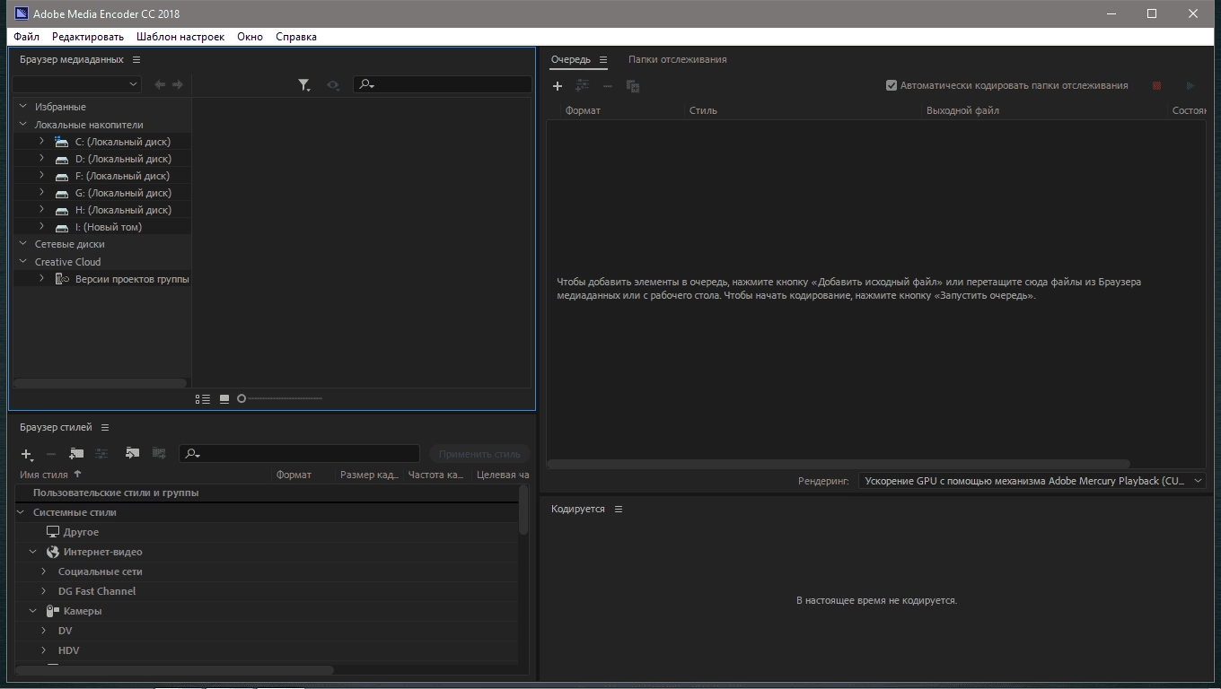
Task: Click the Preset Browser search field
Action: [299, 454]
